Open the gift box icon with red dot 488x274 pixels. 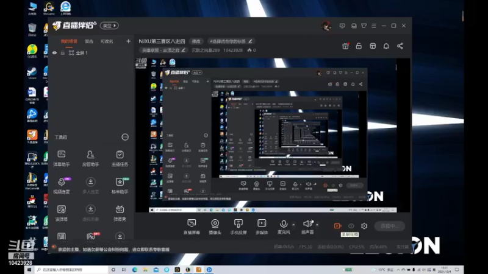(345, 46)
